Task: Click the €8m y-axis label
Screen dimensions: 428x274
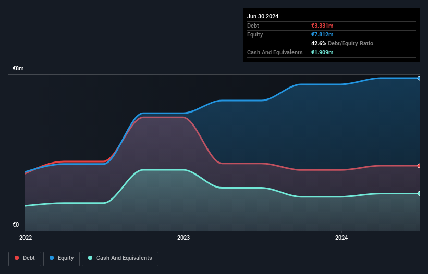Action: [x=18, y=68]
